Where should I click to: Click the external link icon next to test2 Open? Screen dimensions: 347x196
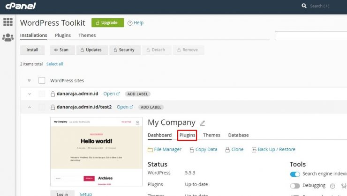[131, 107]
